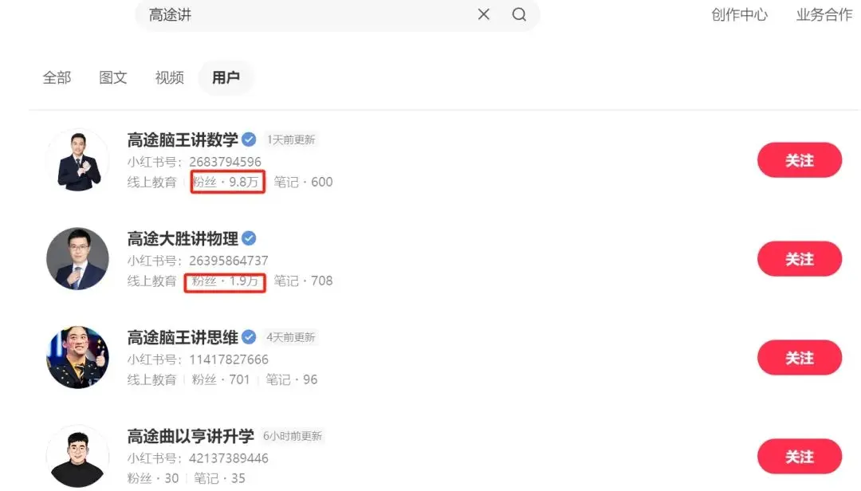Open avatar of 高途脑王讲思维
The height and width of the screenshot is (491, 861).
point(77,358)
